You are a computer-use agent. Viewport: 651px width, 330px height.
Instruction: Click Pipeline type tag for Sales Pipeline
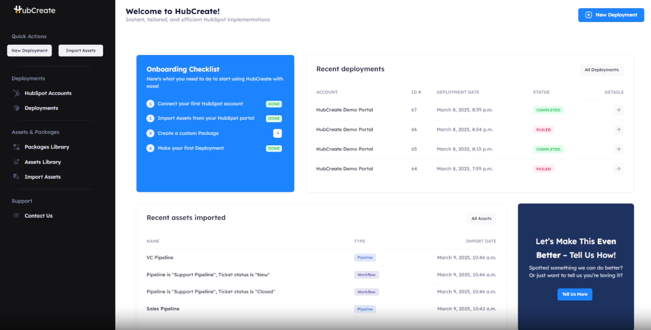tap(365, 309)
